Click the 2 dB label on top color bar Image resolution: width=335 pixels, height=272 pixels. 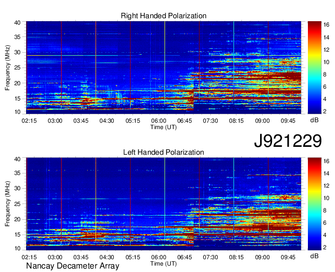click(325, 111)
